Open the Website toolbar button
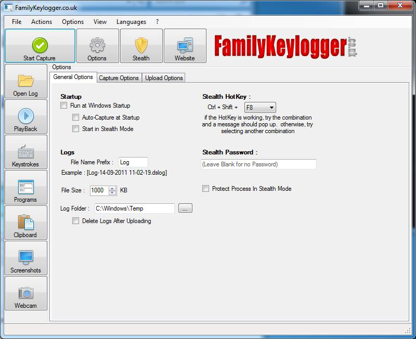The width and height of the screenshot is (416, 339). click(x=185, y=46)
